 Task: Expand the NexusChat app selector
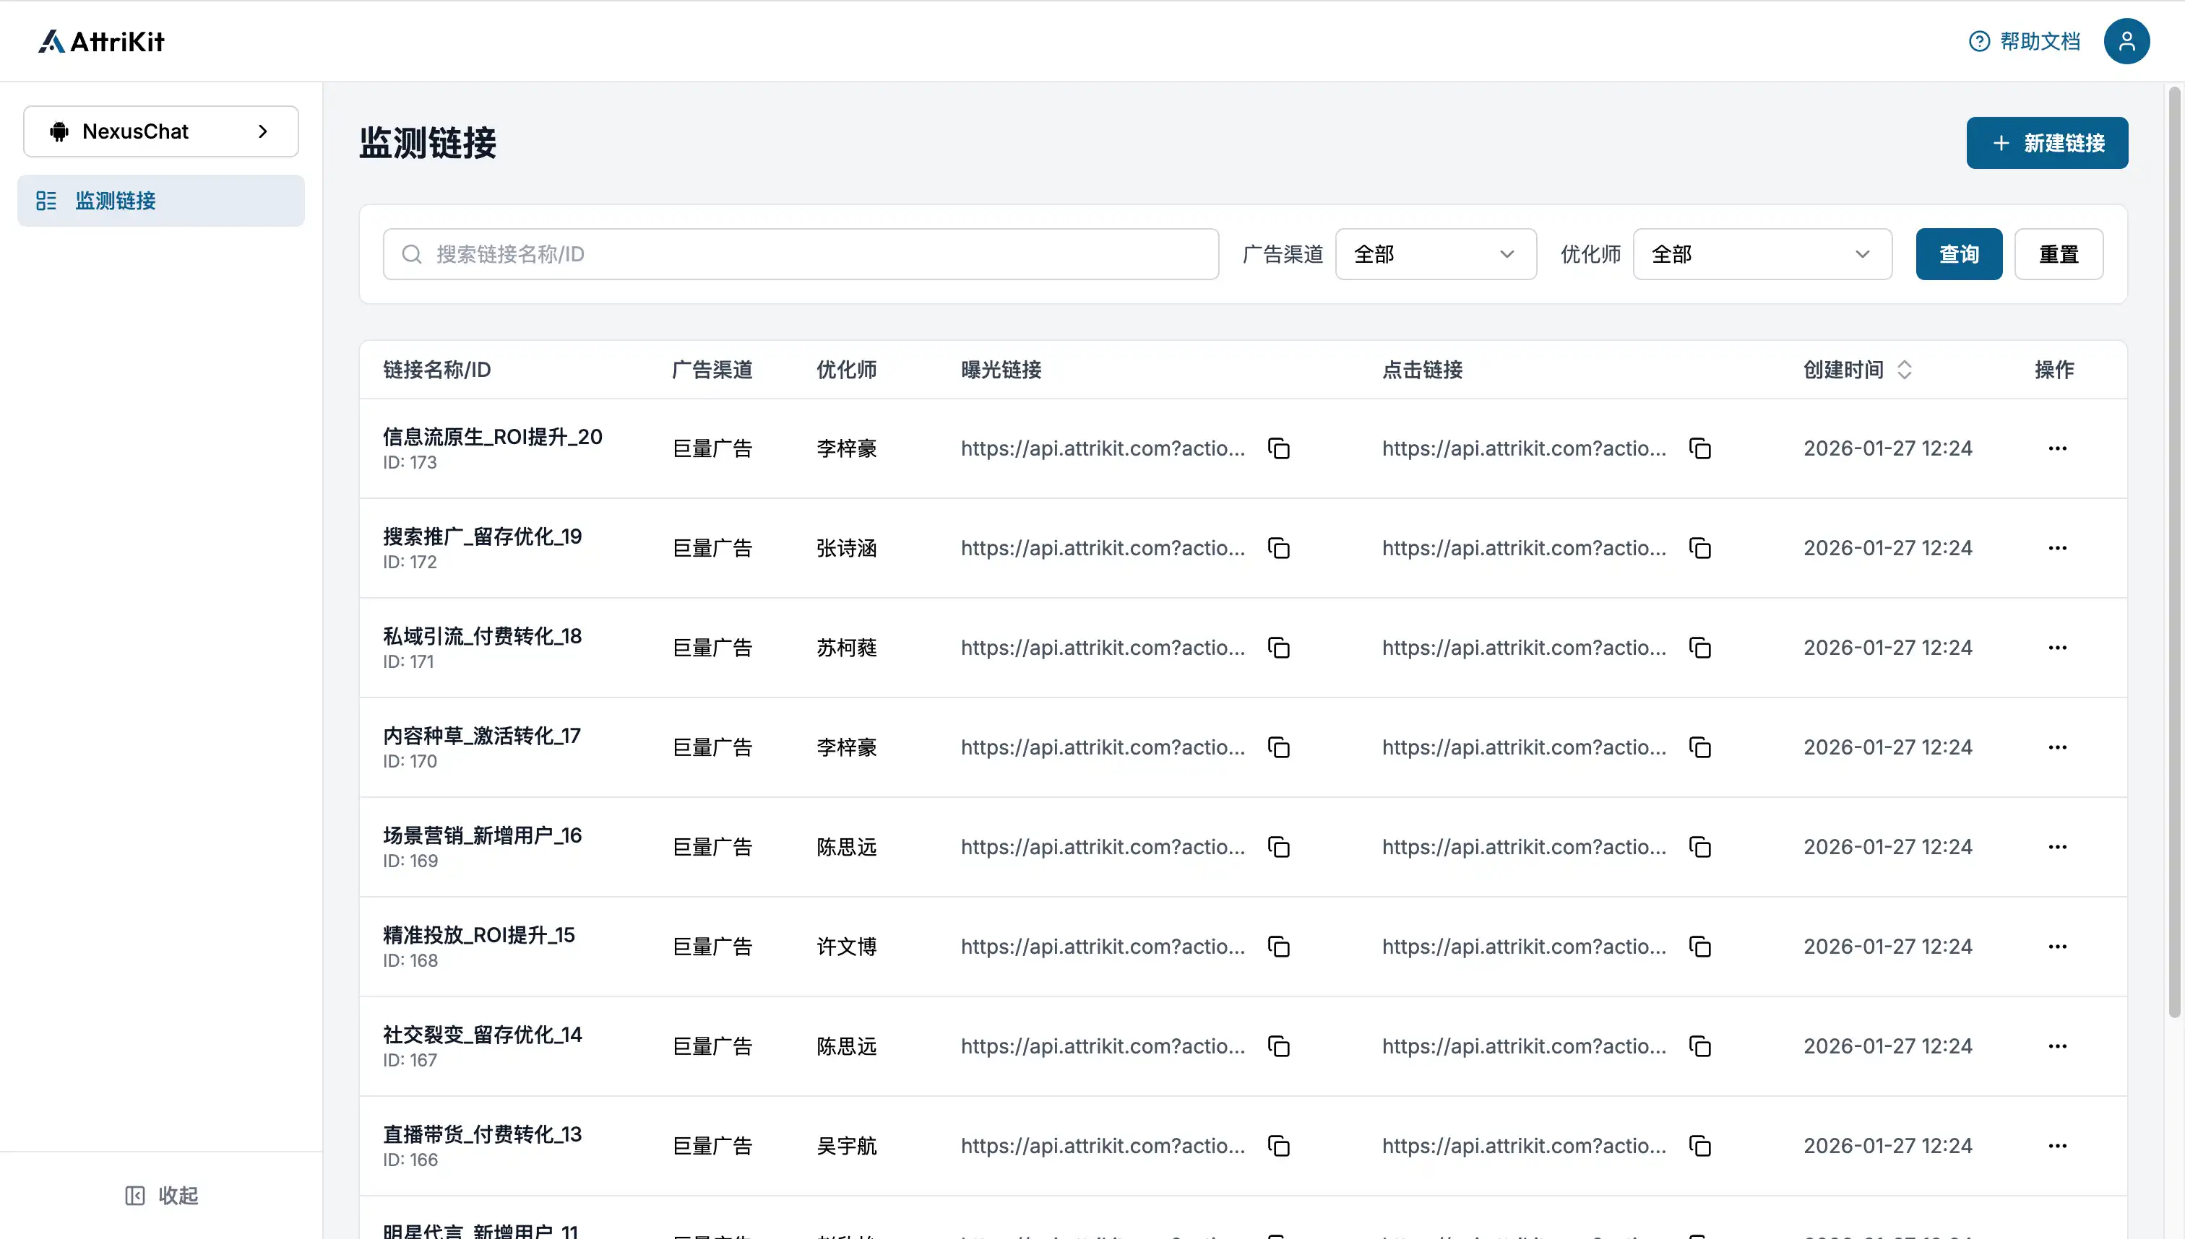coord(161,131)
